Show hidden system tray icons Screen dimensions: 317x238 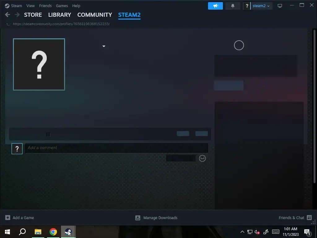point(242,232)
